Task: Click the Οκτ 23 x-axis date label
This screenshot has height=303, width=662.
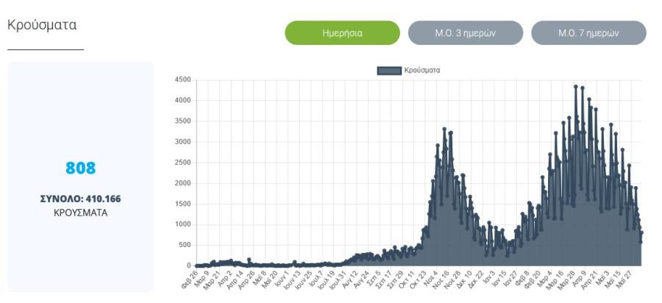Action: [x=418, y=279]
